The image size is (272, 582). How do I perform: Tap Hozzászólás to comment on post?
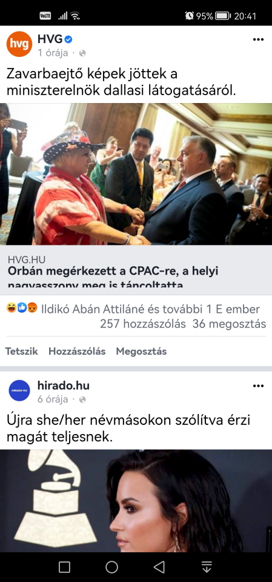(x=77, y=352)
